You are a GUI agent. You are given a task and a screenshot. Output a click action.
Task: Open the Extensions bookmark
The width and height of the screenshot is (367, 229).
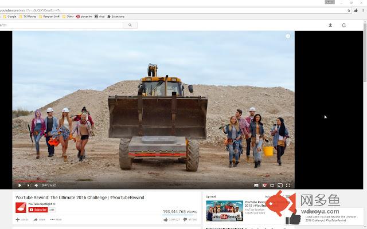click(116, 17)
